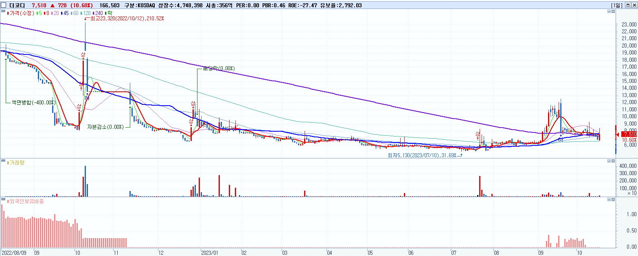Click the 166,503 volume figure in header
The width and height of the screenshot is (638, 256).
tap(109, 5)
